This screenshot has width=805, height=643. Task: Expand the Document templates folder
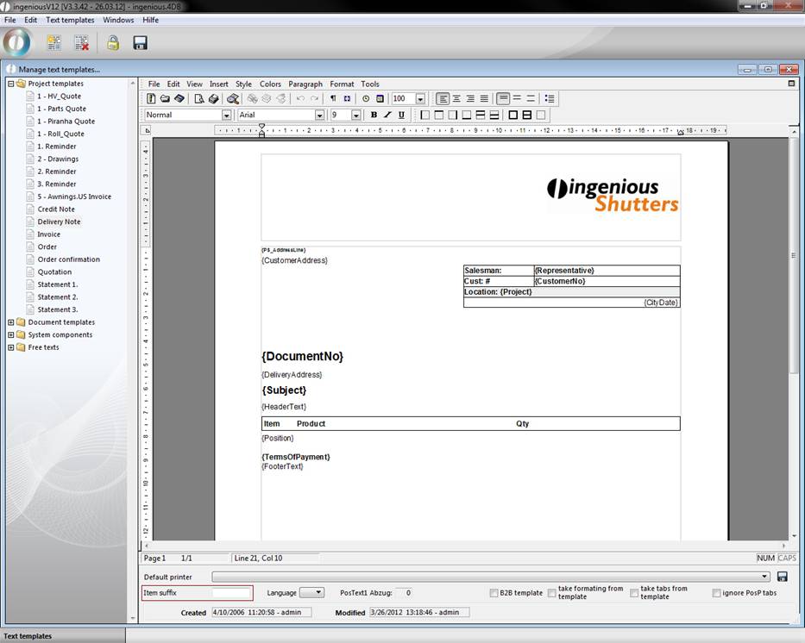(11, 322)
